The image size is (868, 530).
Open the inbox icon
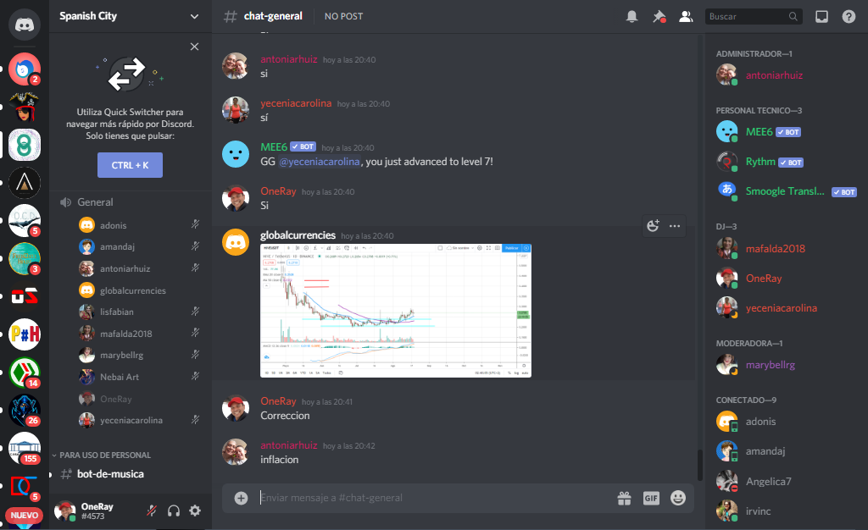point(821,17)
